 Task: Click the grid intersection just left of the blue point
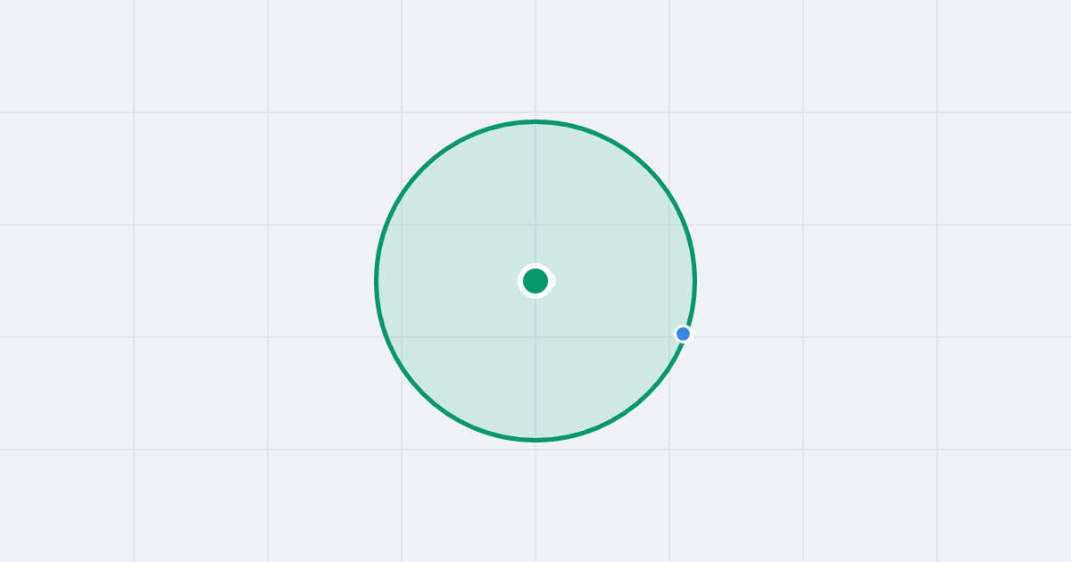point(669,337)
